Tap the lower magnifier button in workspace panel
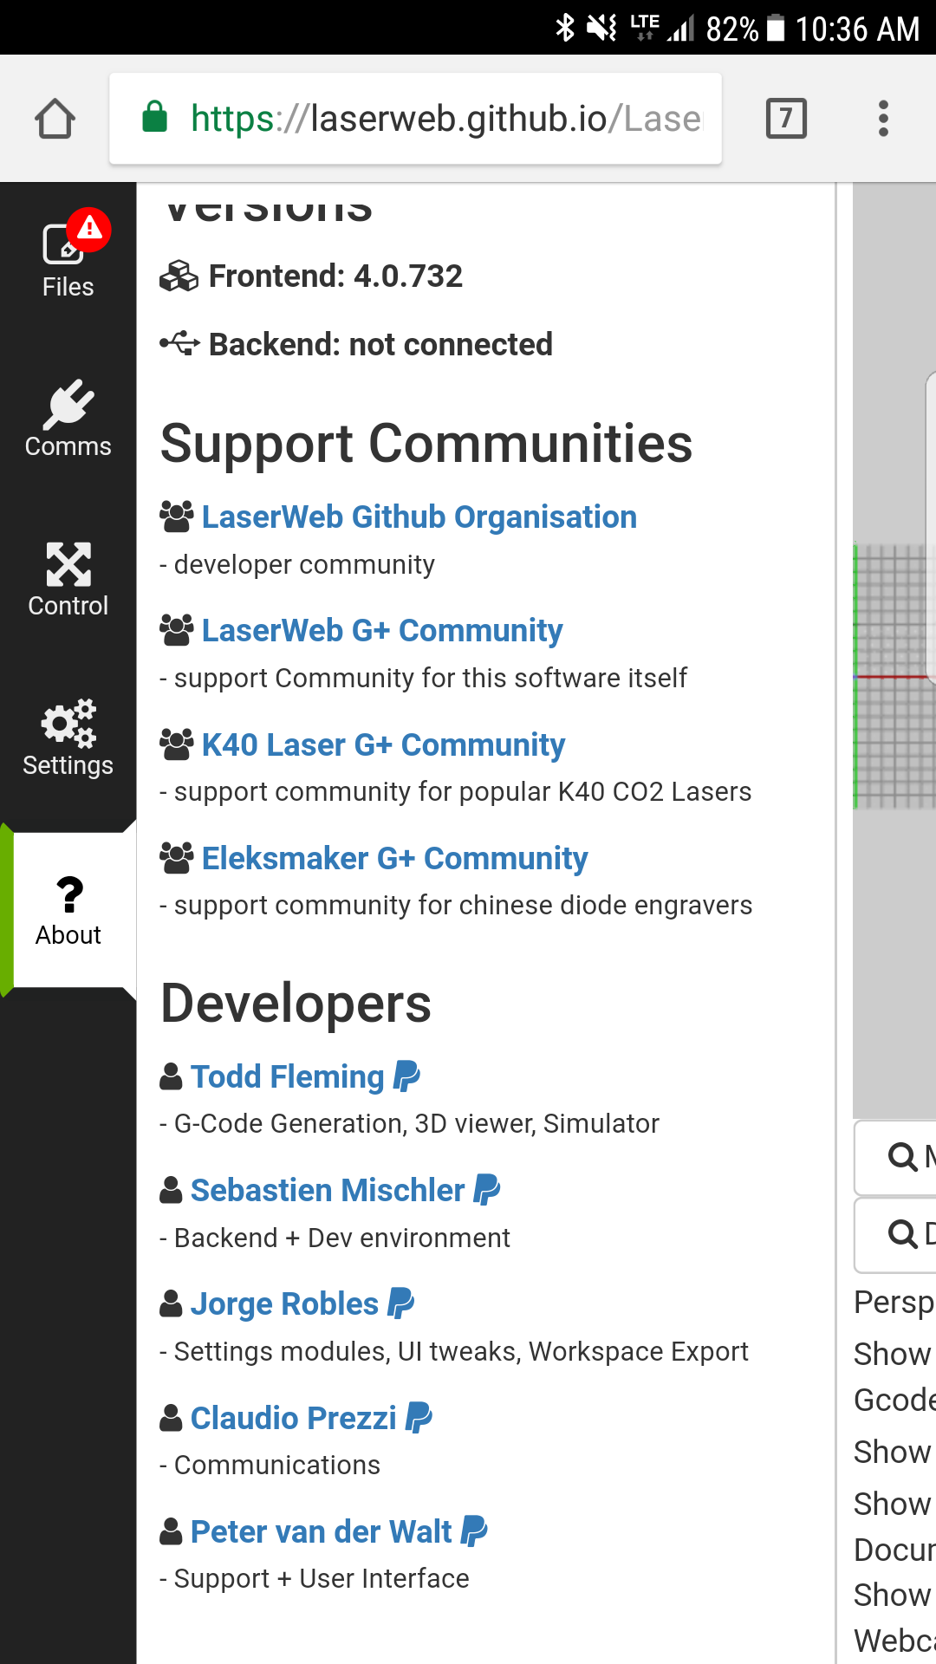 click(896, 1234)
